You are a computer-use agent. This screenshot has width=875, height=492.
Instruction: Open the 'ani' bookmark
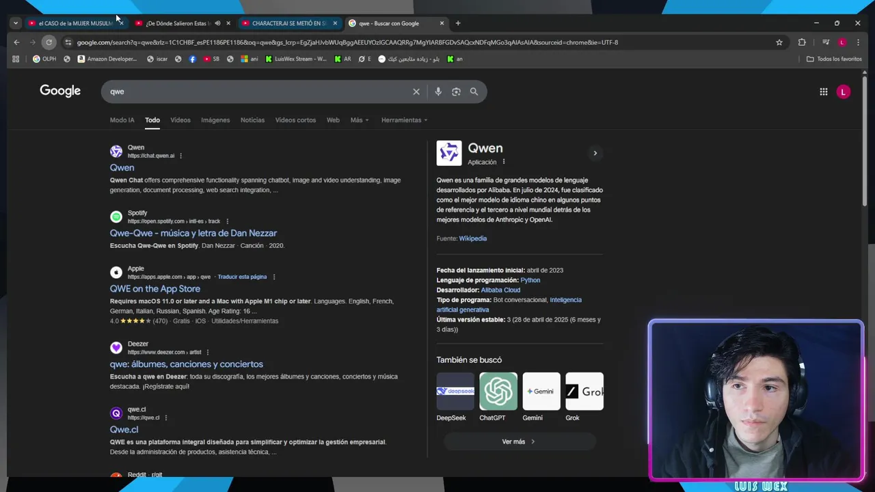click(250, 59)
